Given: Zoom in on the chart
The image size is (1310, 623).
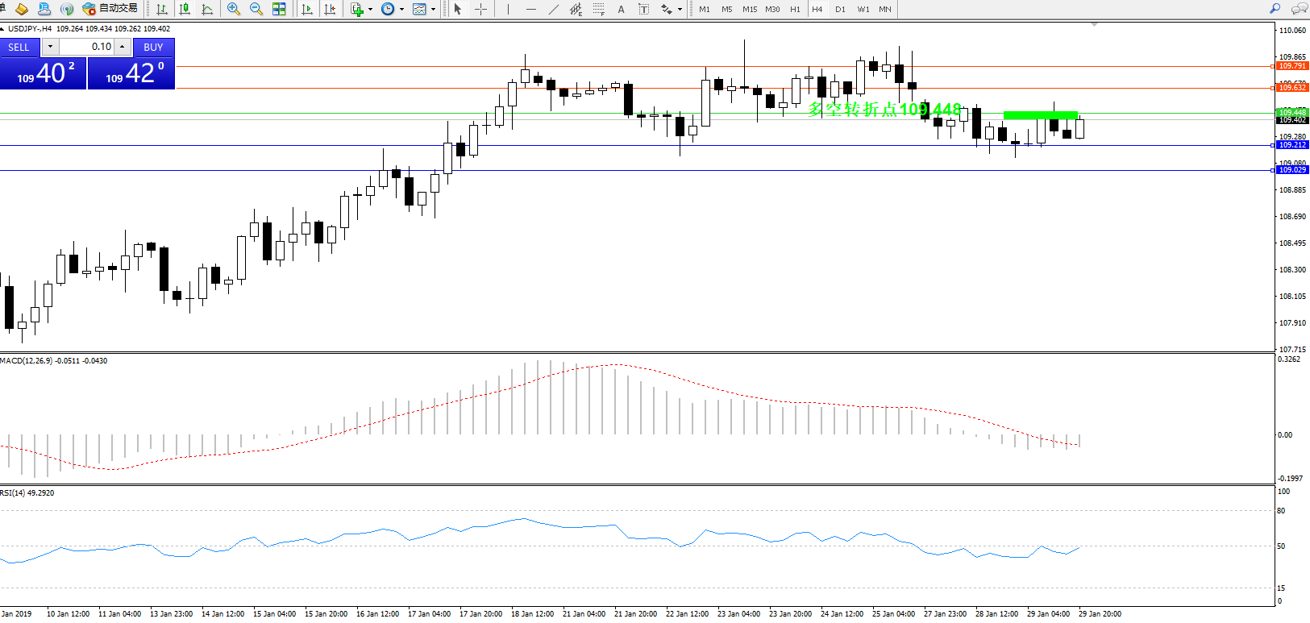Looking at the screenshot, I should pyautogui.click(x=234, y=9).
